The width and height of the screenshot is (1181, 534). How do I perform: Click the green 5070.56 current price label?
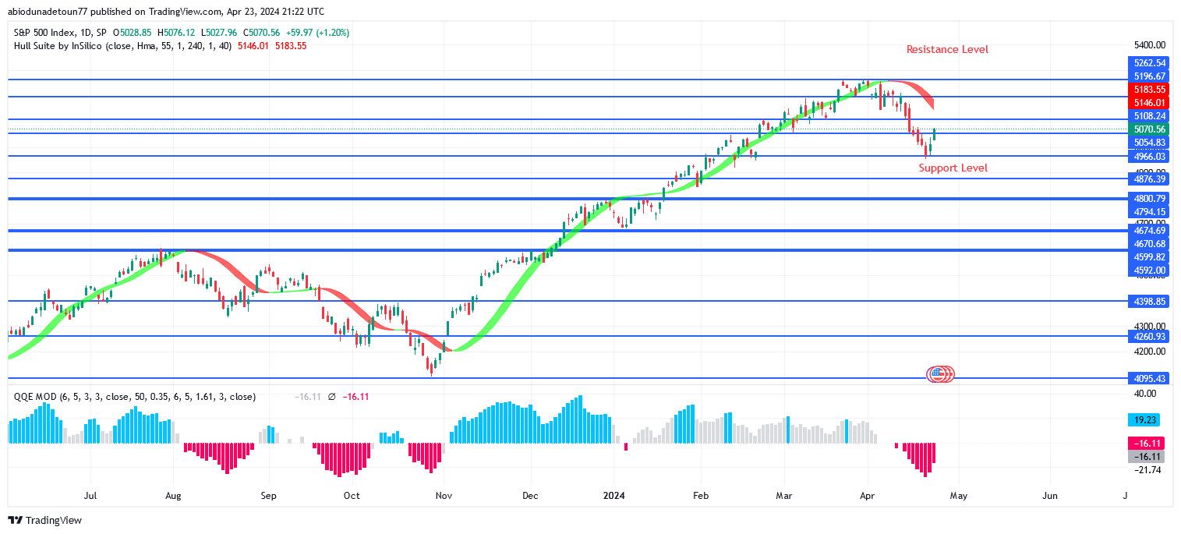tap(1150, 129)
